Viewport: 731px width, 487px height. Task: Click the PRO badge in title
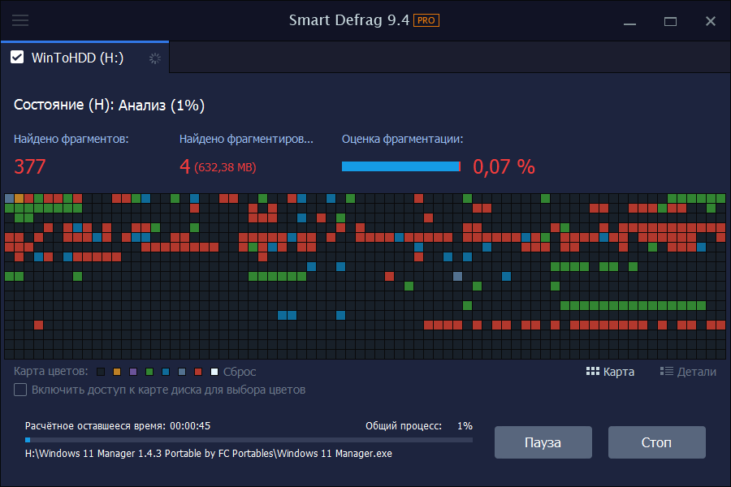pos(426,20)
